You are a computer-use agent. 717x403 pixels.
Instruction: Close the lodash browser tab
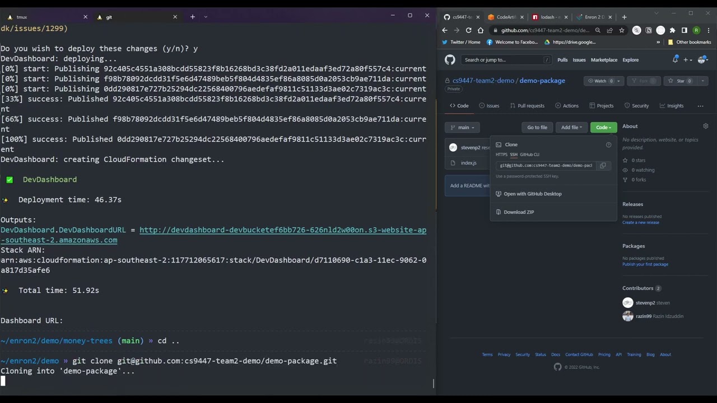[x=565, y=17]
